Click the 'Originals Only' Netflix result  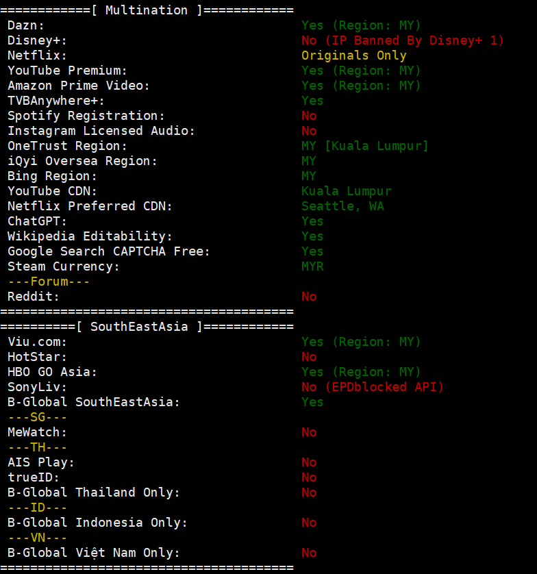pyautogui.click(x=353, y=55)
